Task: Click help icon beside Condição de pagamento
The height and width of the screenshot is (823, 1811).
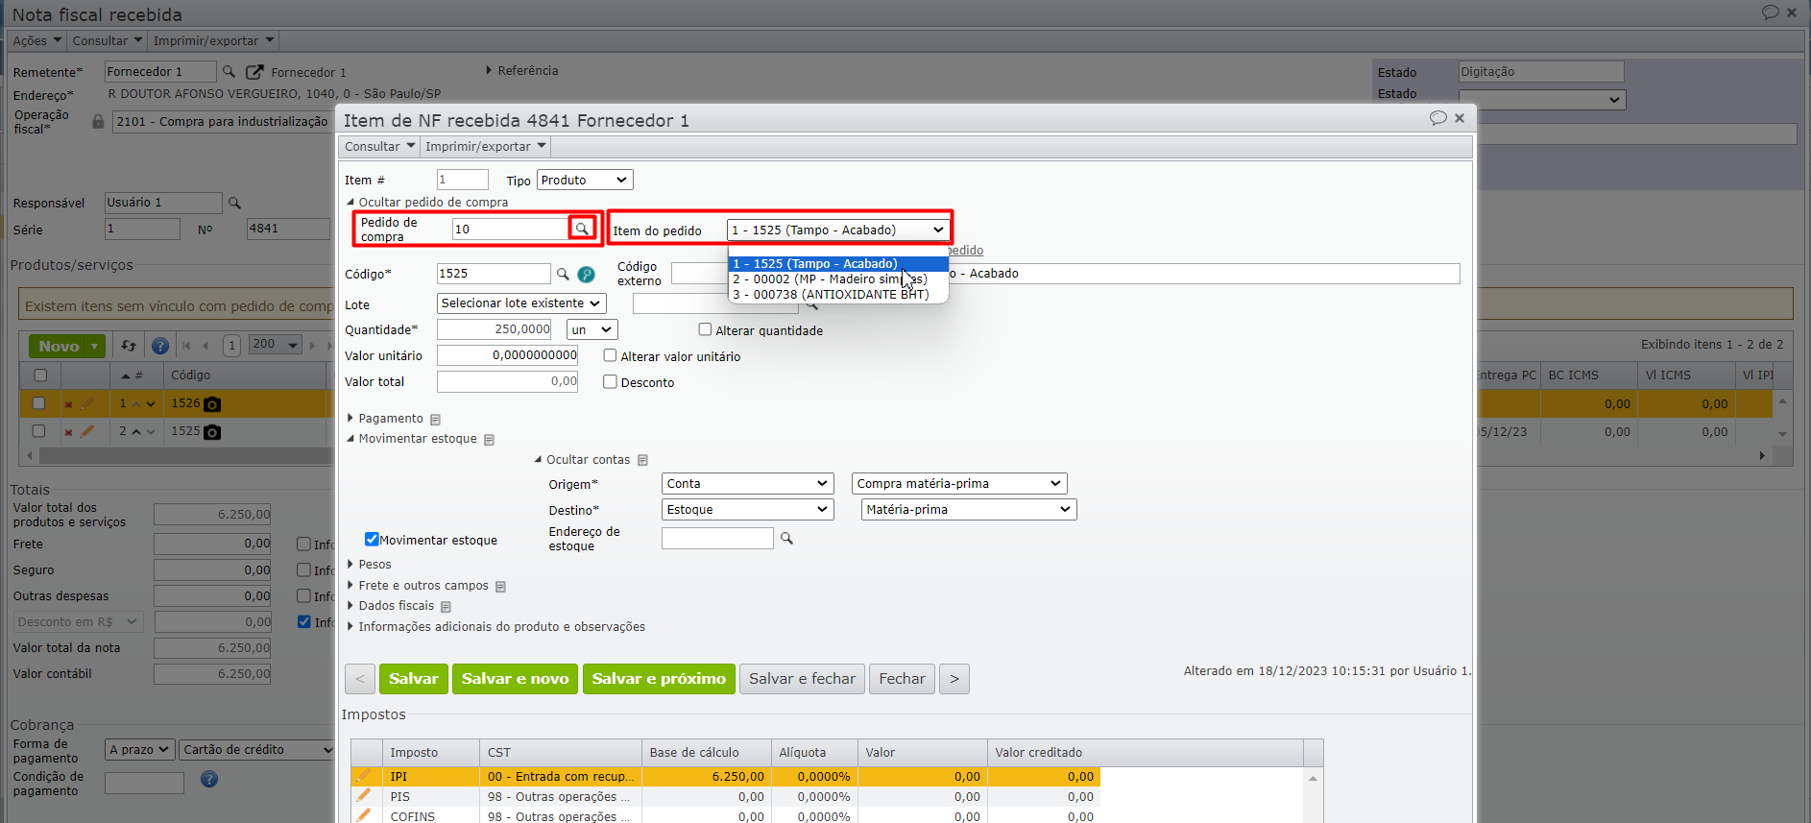Action: point(209,779)
